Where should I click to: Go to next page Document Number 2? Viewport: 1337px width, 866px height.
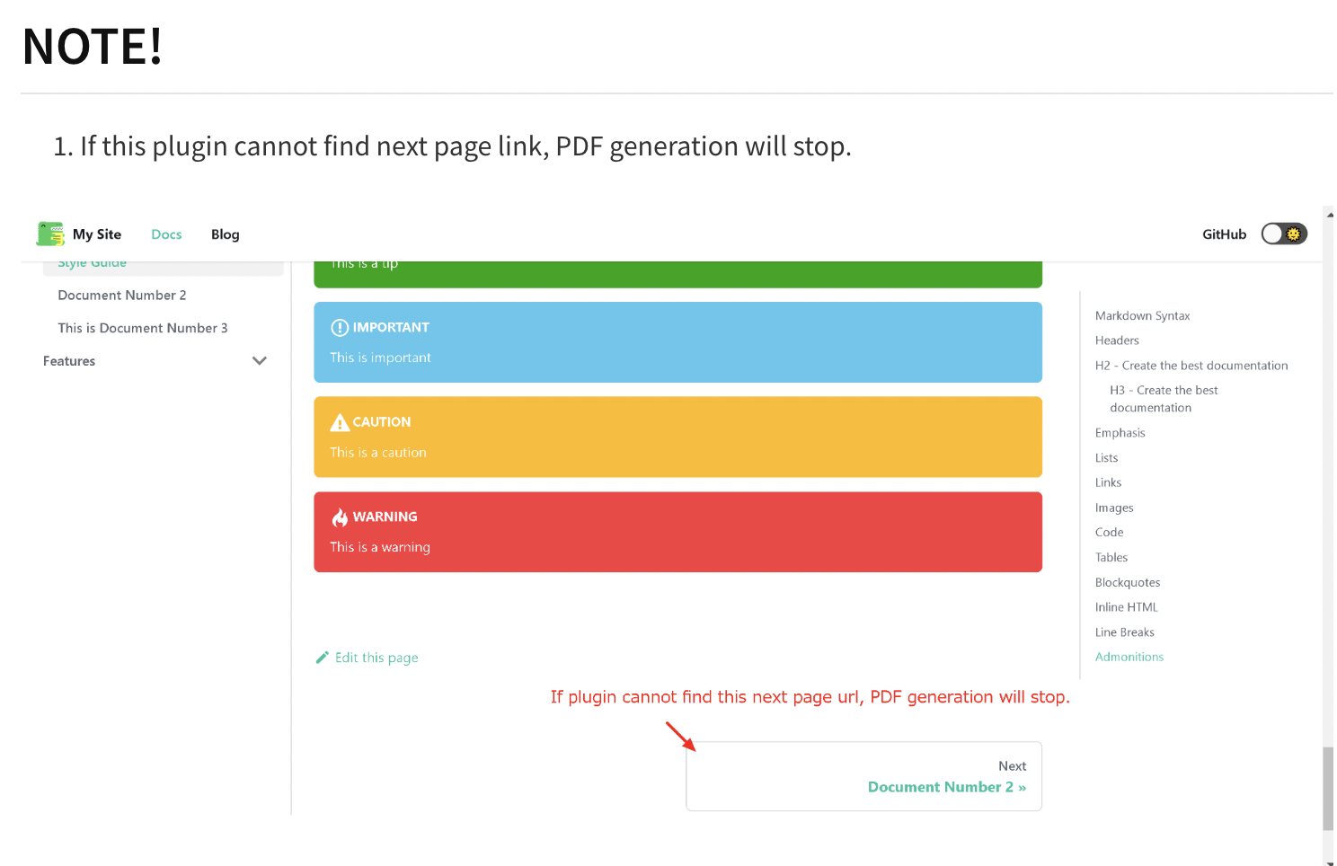pos(946,787)
